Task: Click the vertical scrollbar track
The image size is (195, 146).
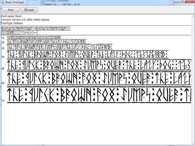Action: pos(192,79)
